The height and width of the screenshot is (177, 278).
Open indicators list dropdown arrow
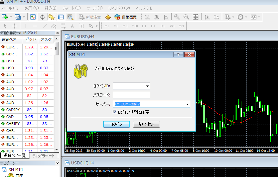pyautogui.click(x=233, y=17)
